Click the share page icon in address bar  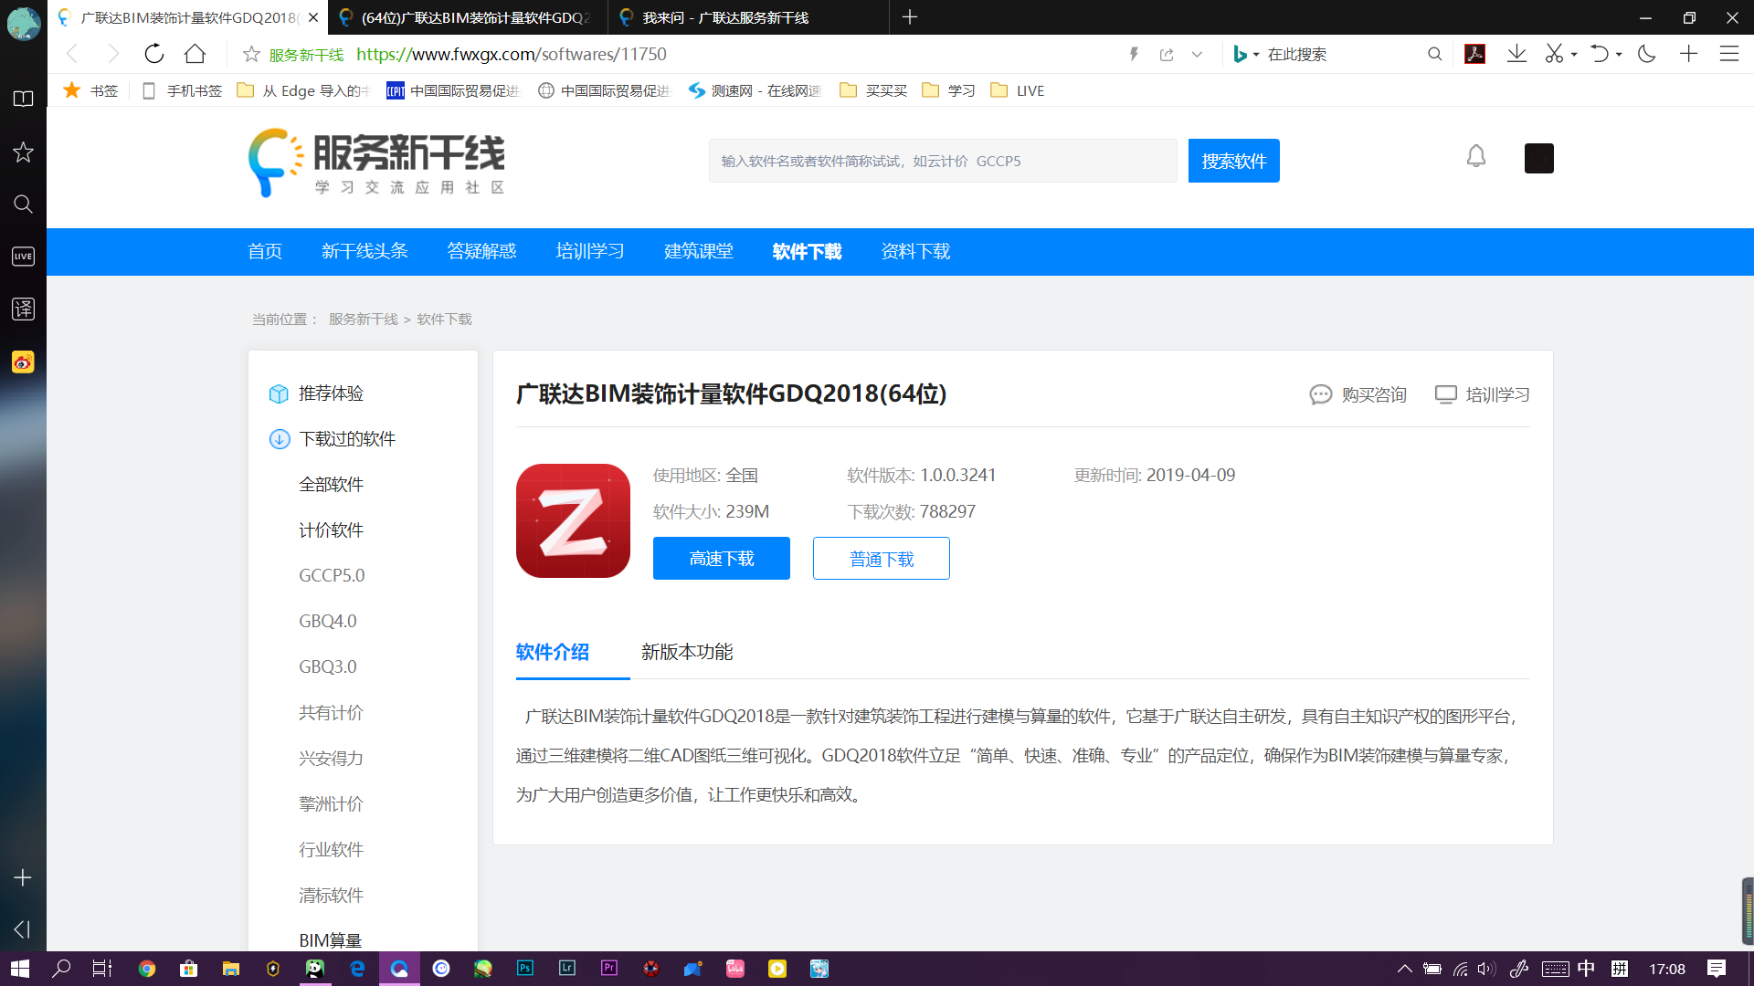[x=1167, y=55]
